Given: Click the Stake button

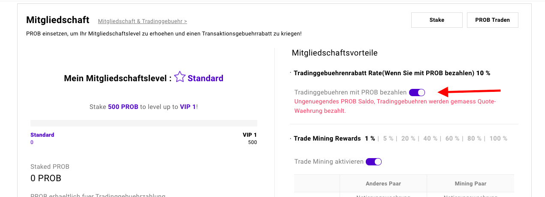Looking at the screenshot, I should [437, 20].
